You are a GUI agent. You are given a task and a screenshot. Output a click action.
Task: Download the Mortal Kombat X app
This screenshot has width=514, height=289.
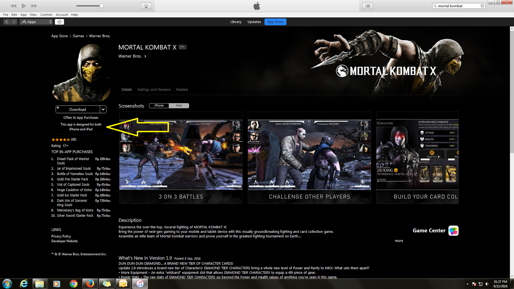click(78, 109)
